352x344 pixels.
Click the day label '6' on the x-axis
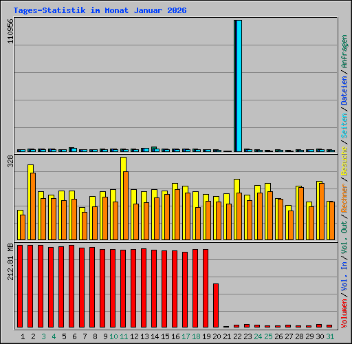74,336
